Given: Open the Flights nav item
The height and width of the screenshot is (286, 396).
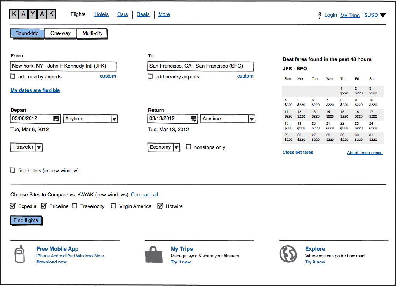Looking at the screenshot, I should pyautogui.click(x=78, y=14).
